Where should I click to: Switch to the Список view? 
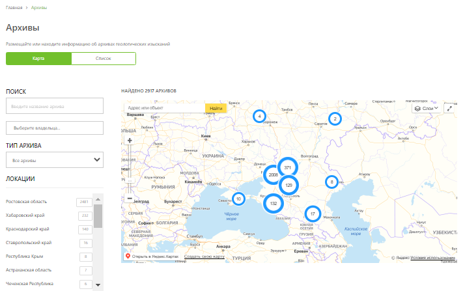coord(104,59)
